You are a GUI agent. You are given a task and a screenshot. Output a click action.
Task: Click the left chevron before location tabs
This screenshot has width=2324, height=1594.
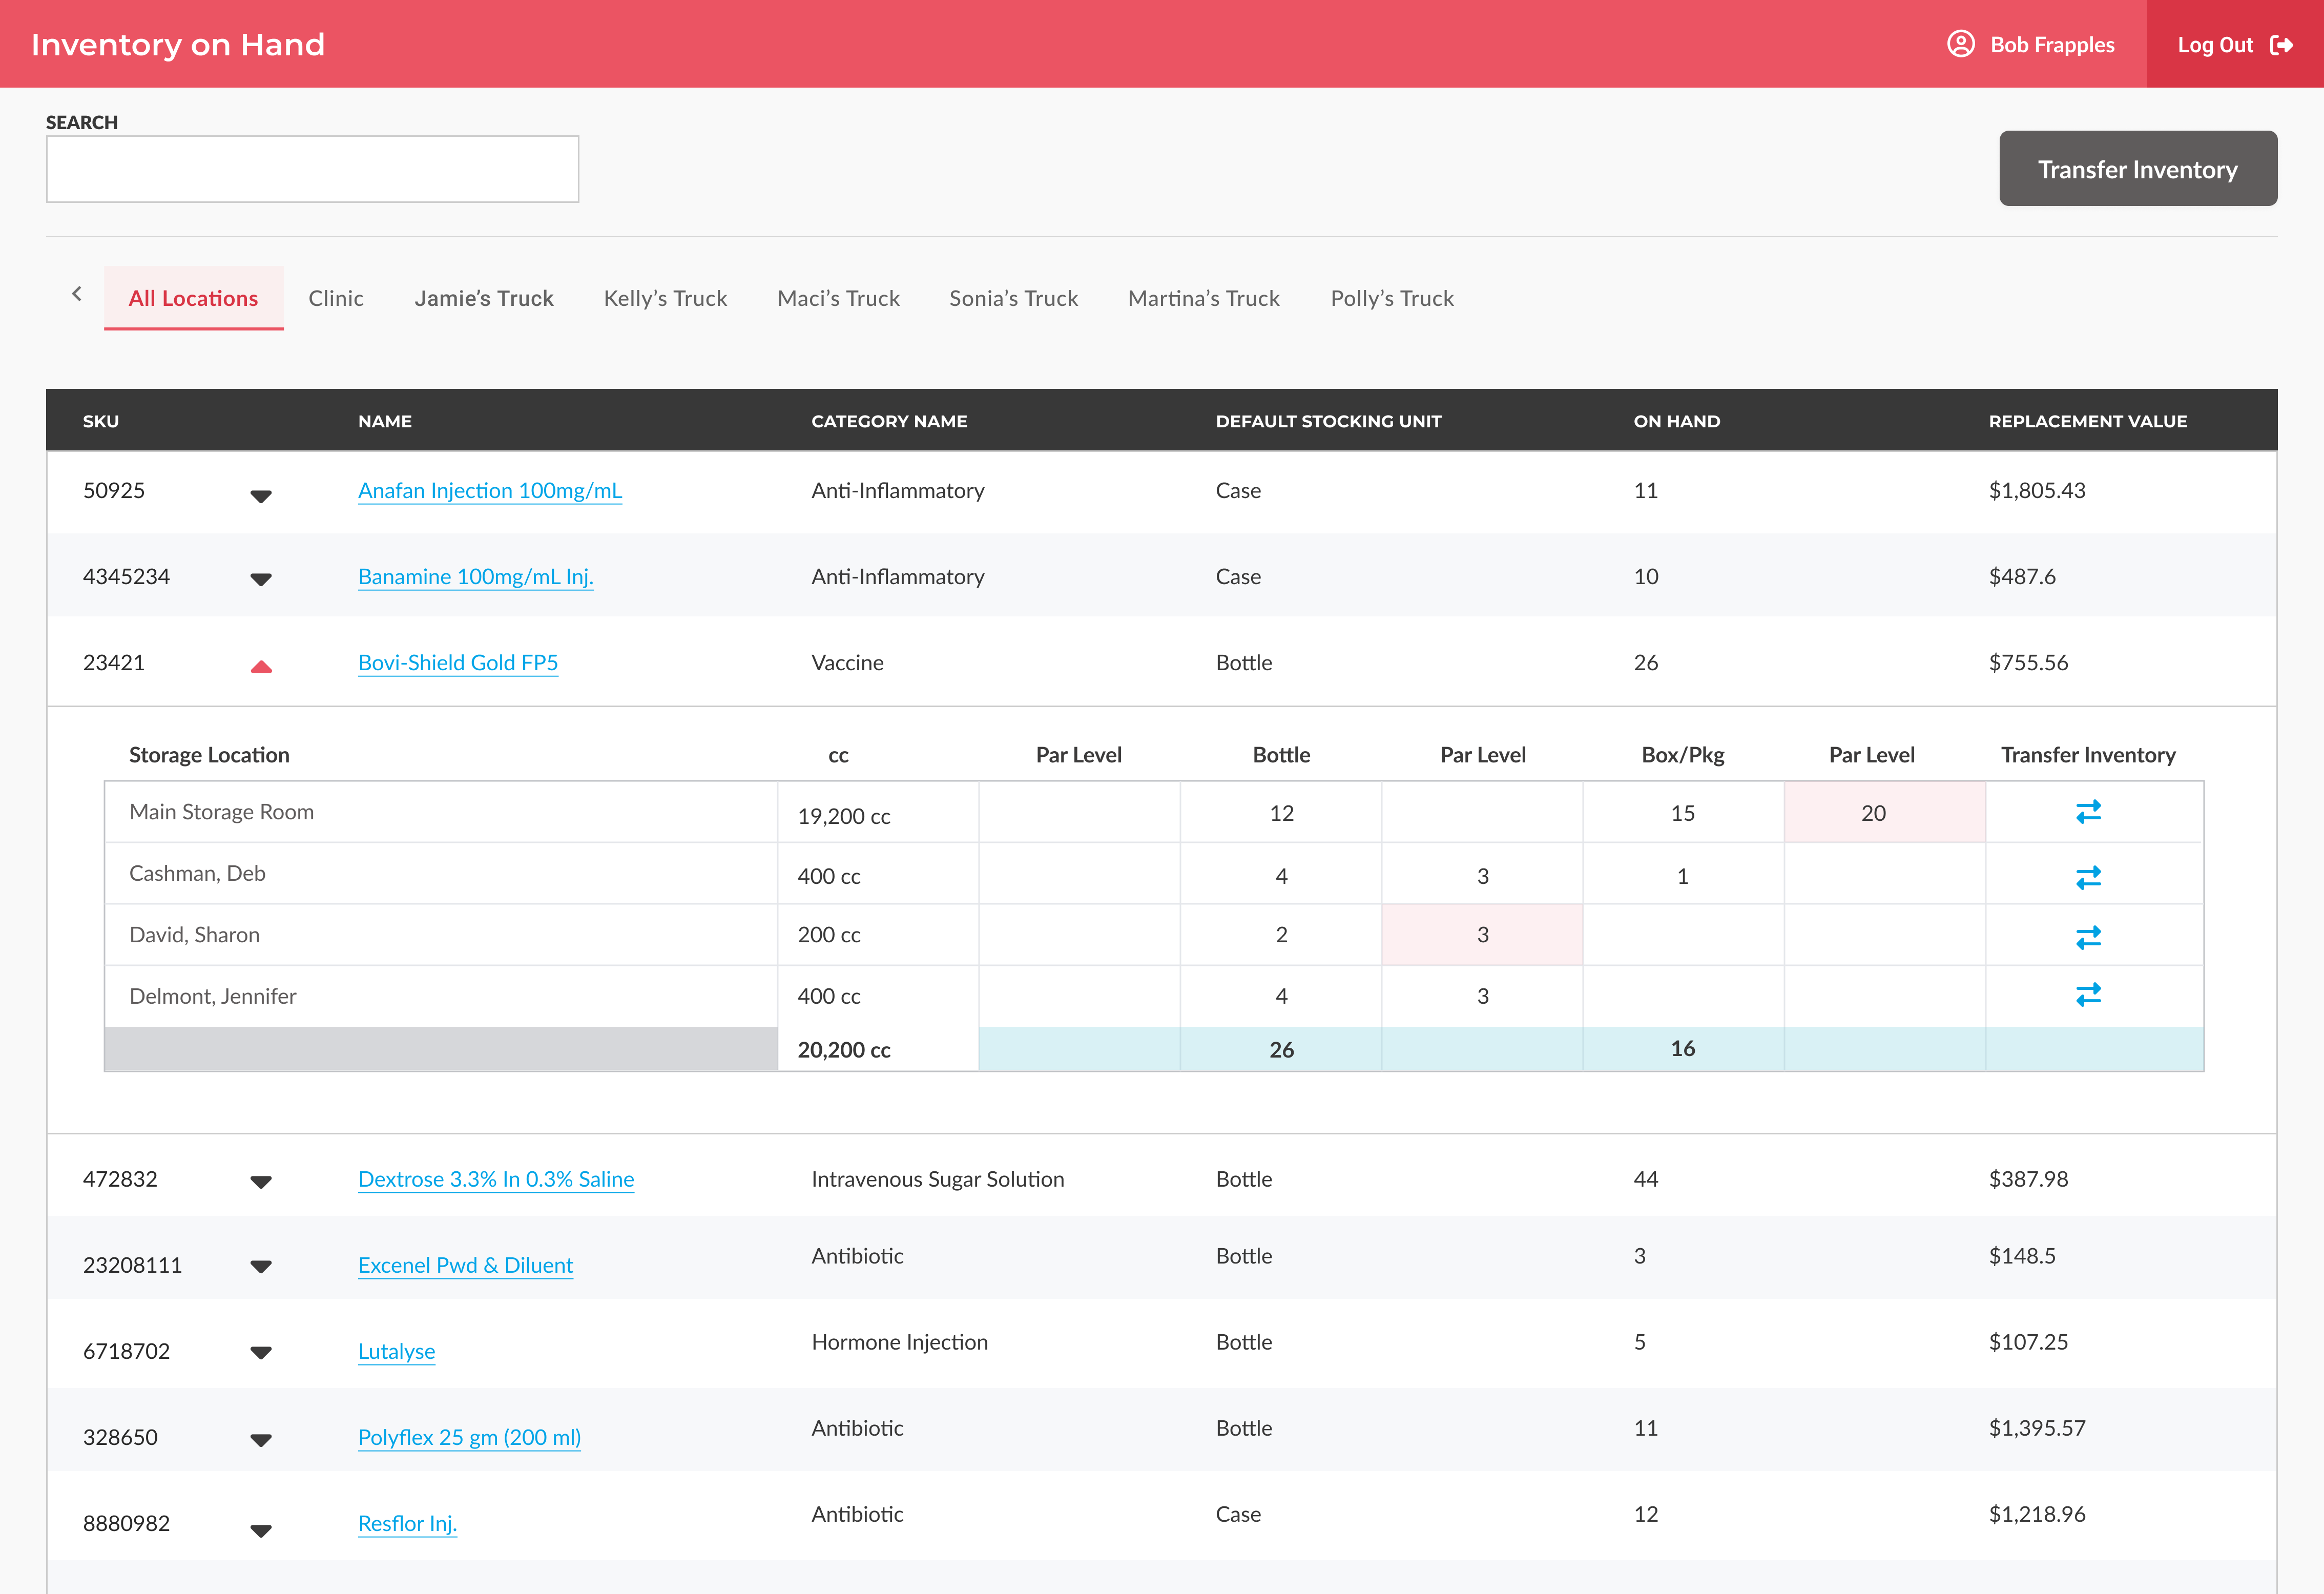(x=77, y=294)
